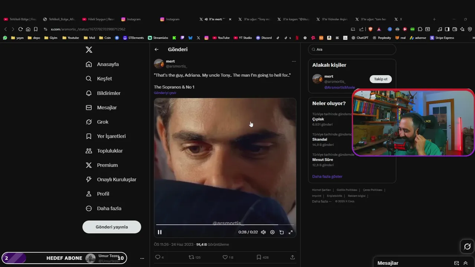The image size is (475, 267).
Task: Close the active X'te mert tab
Action: coord(230,19)
